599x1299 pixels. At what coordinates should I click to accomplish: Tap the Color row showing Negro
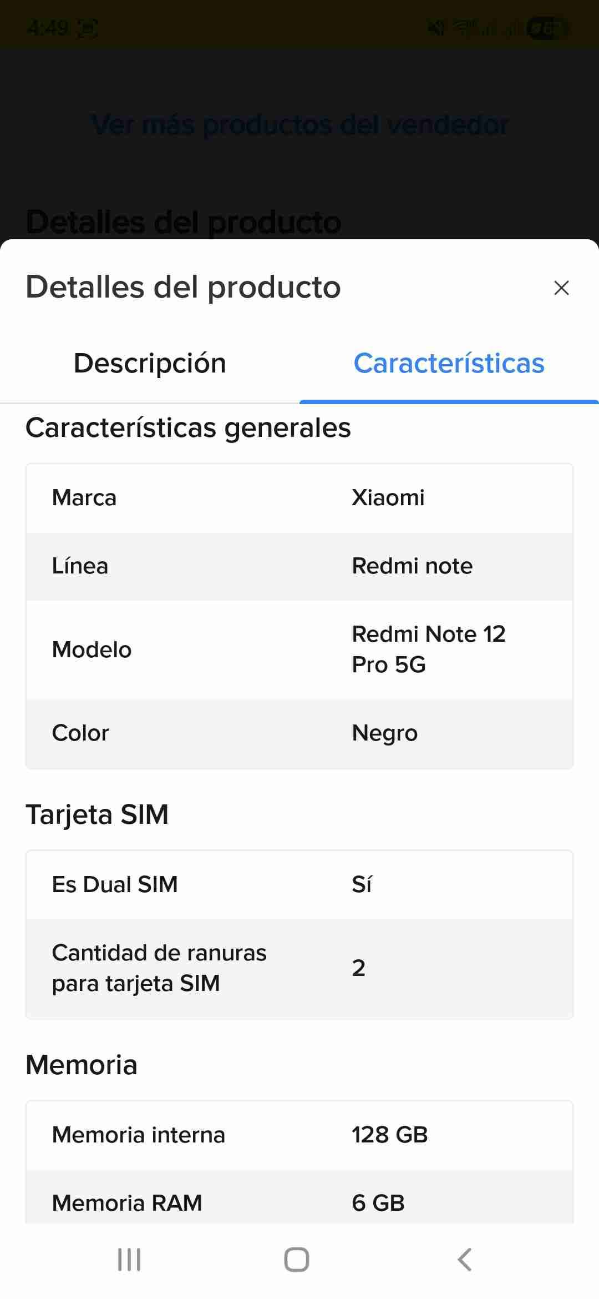point(299,733)
